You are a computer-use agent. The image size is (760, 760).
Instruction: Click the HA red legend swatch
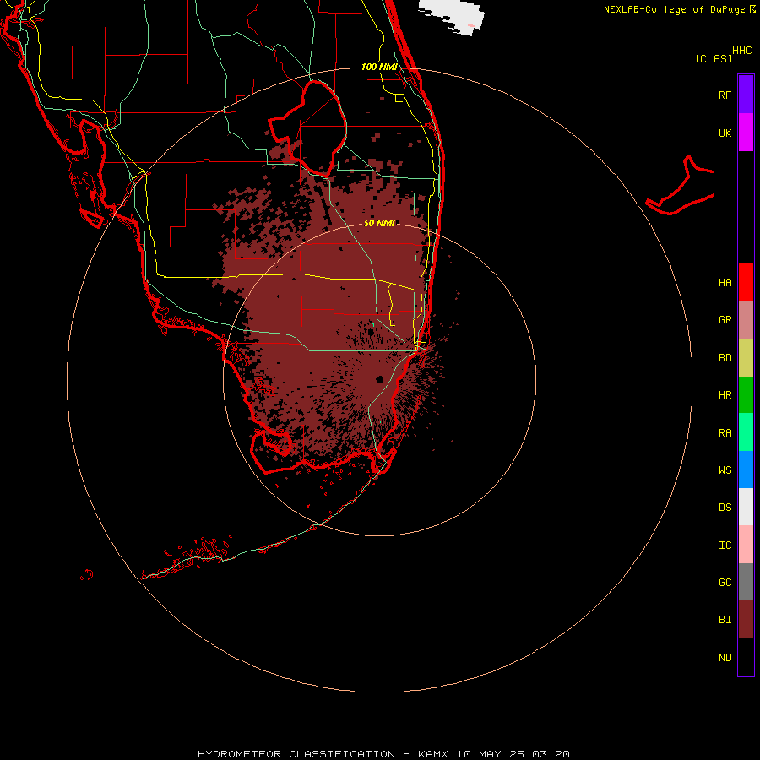point(746,282)
